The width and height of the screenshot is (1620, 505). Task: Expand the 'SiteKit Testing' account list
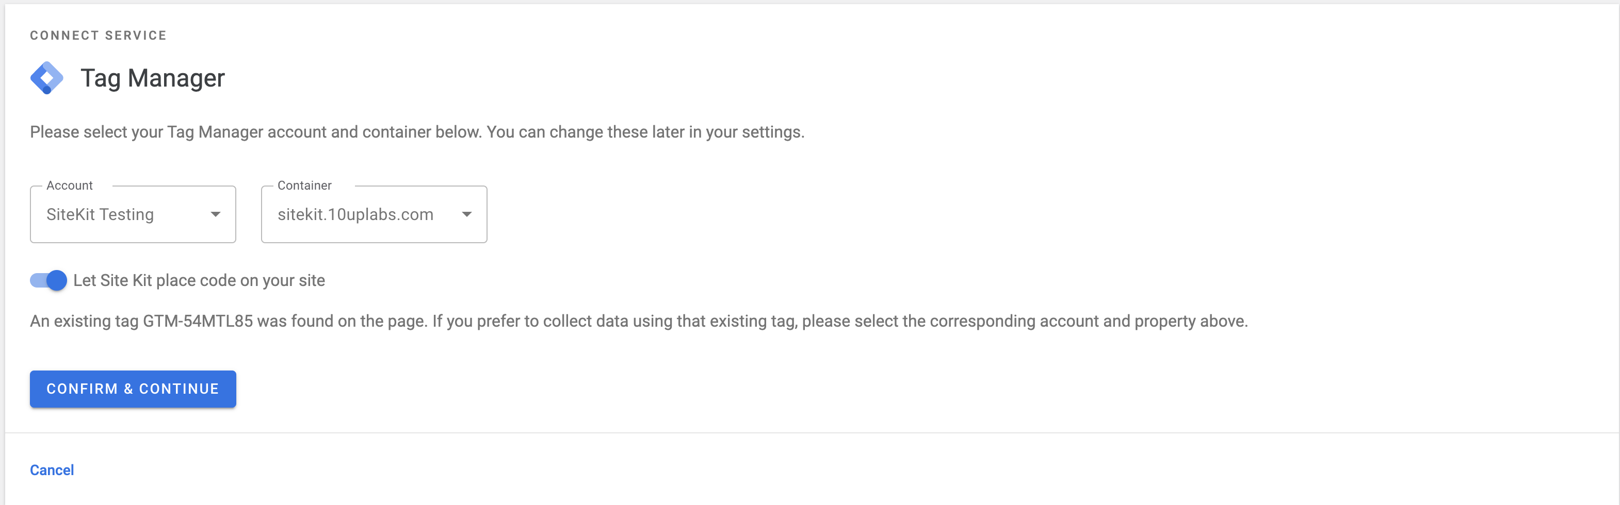pyautogui.click(x=132, y=214)
